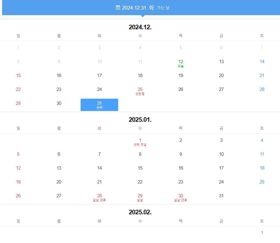Click the selected date December 31 (선택)
This screenshot has width=280, height=243.
tap(99, 105)
